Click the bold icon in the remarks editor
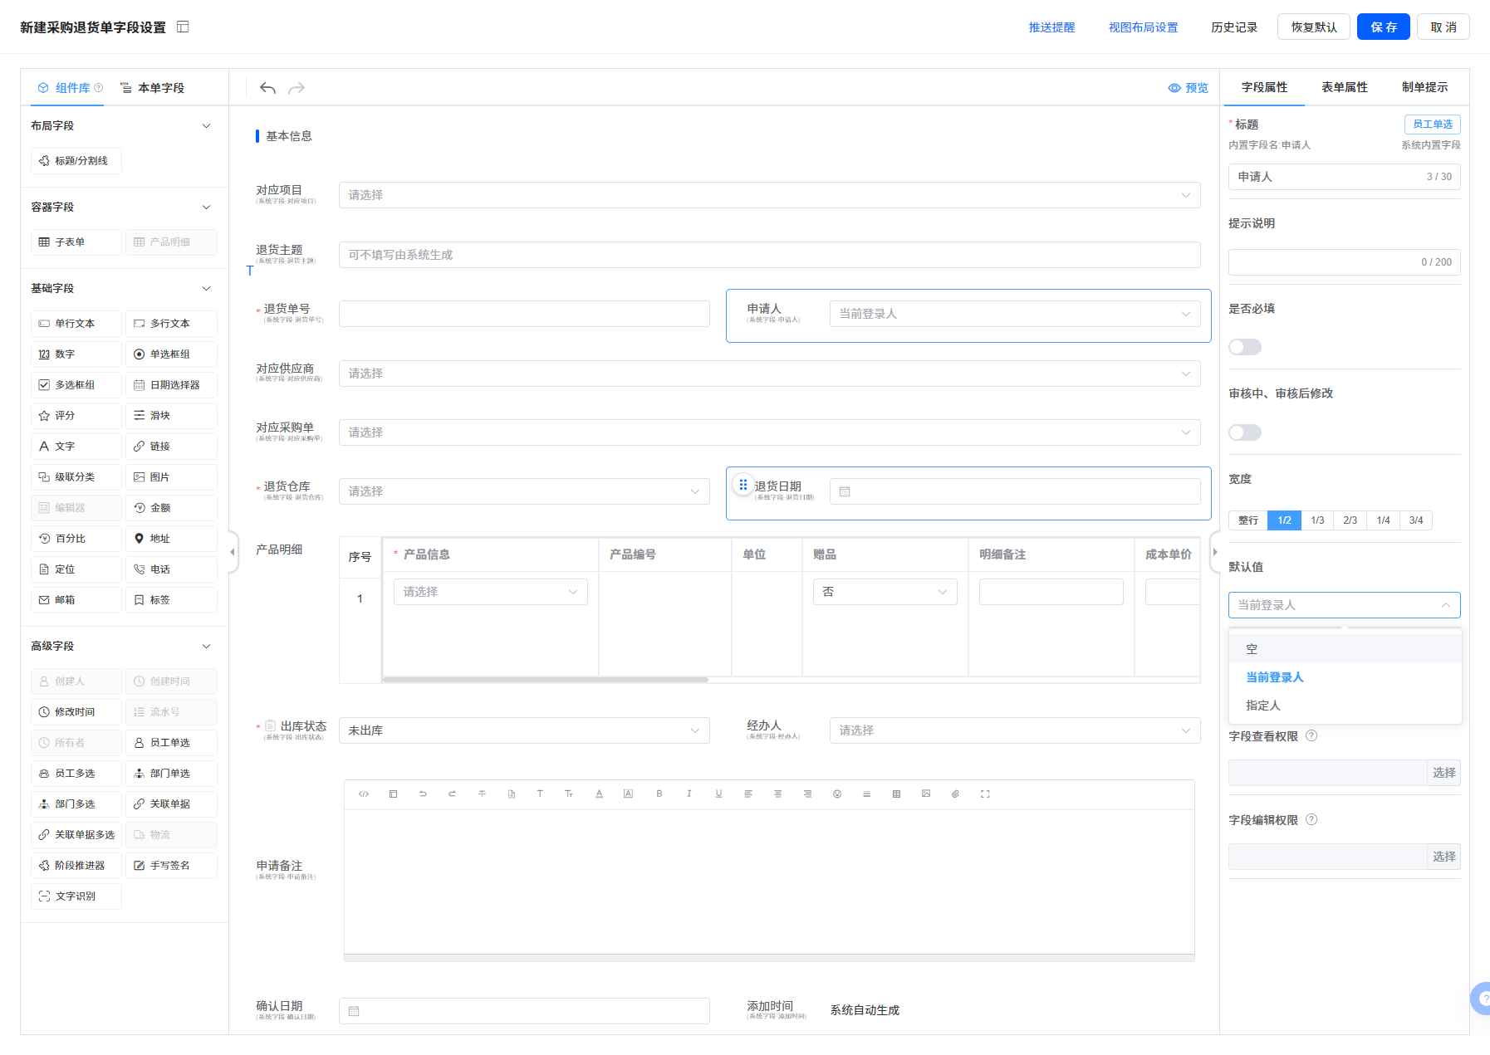Screen dimensions: 1490x1055 coord(659,794)
